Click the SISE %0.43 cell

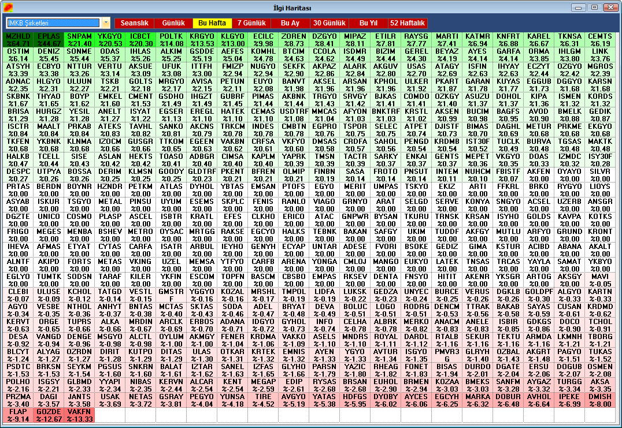click(79, 160)
